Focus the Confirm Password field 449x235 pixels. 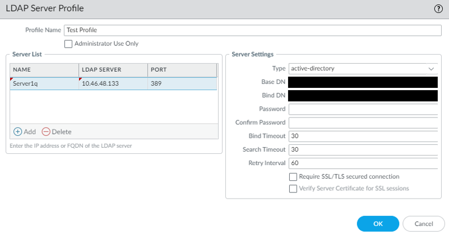(363, 123)
